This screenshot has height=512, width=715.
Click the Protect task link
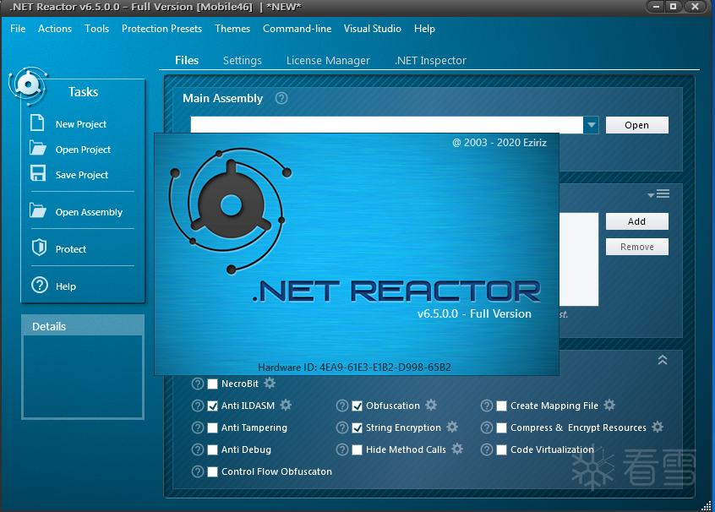[x=71, y=249]
